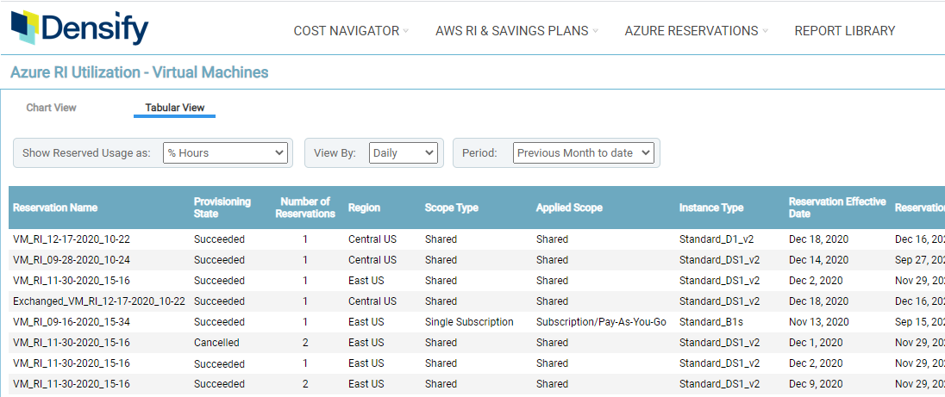This screenshot has width=945, height=397.
Task: Open the Report Library
Action: (x=844, y=31)
